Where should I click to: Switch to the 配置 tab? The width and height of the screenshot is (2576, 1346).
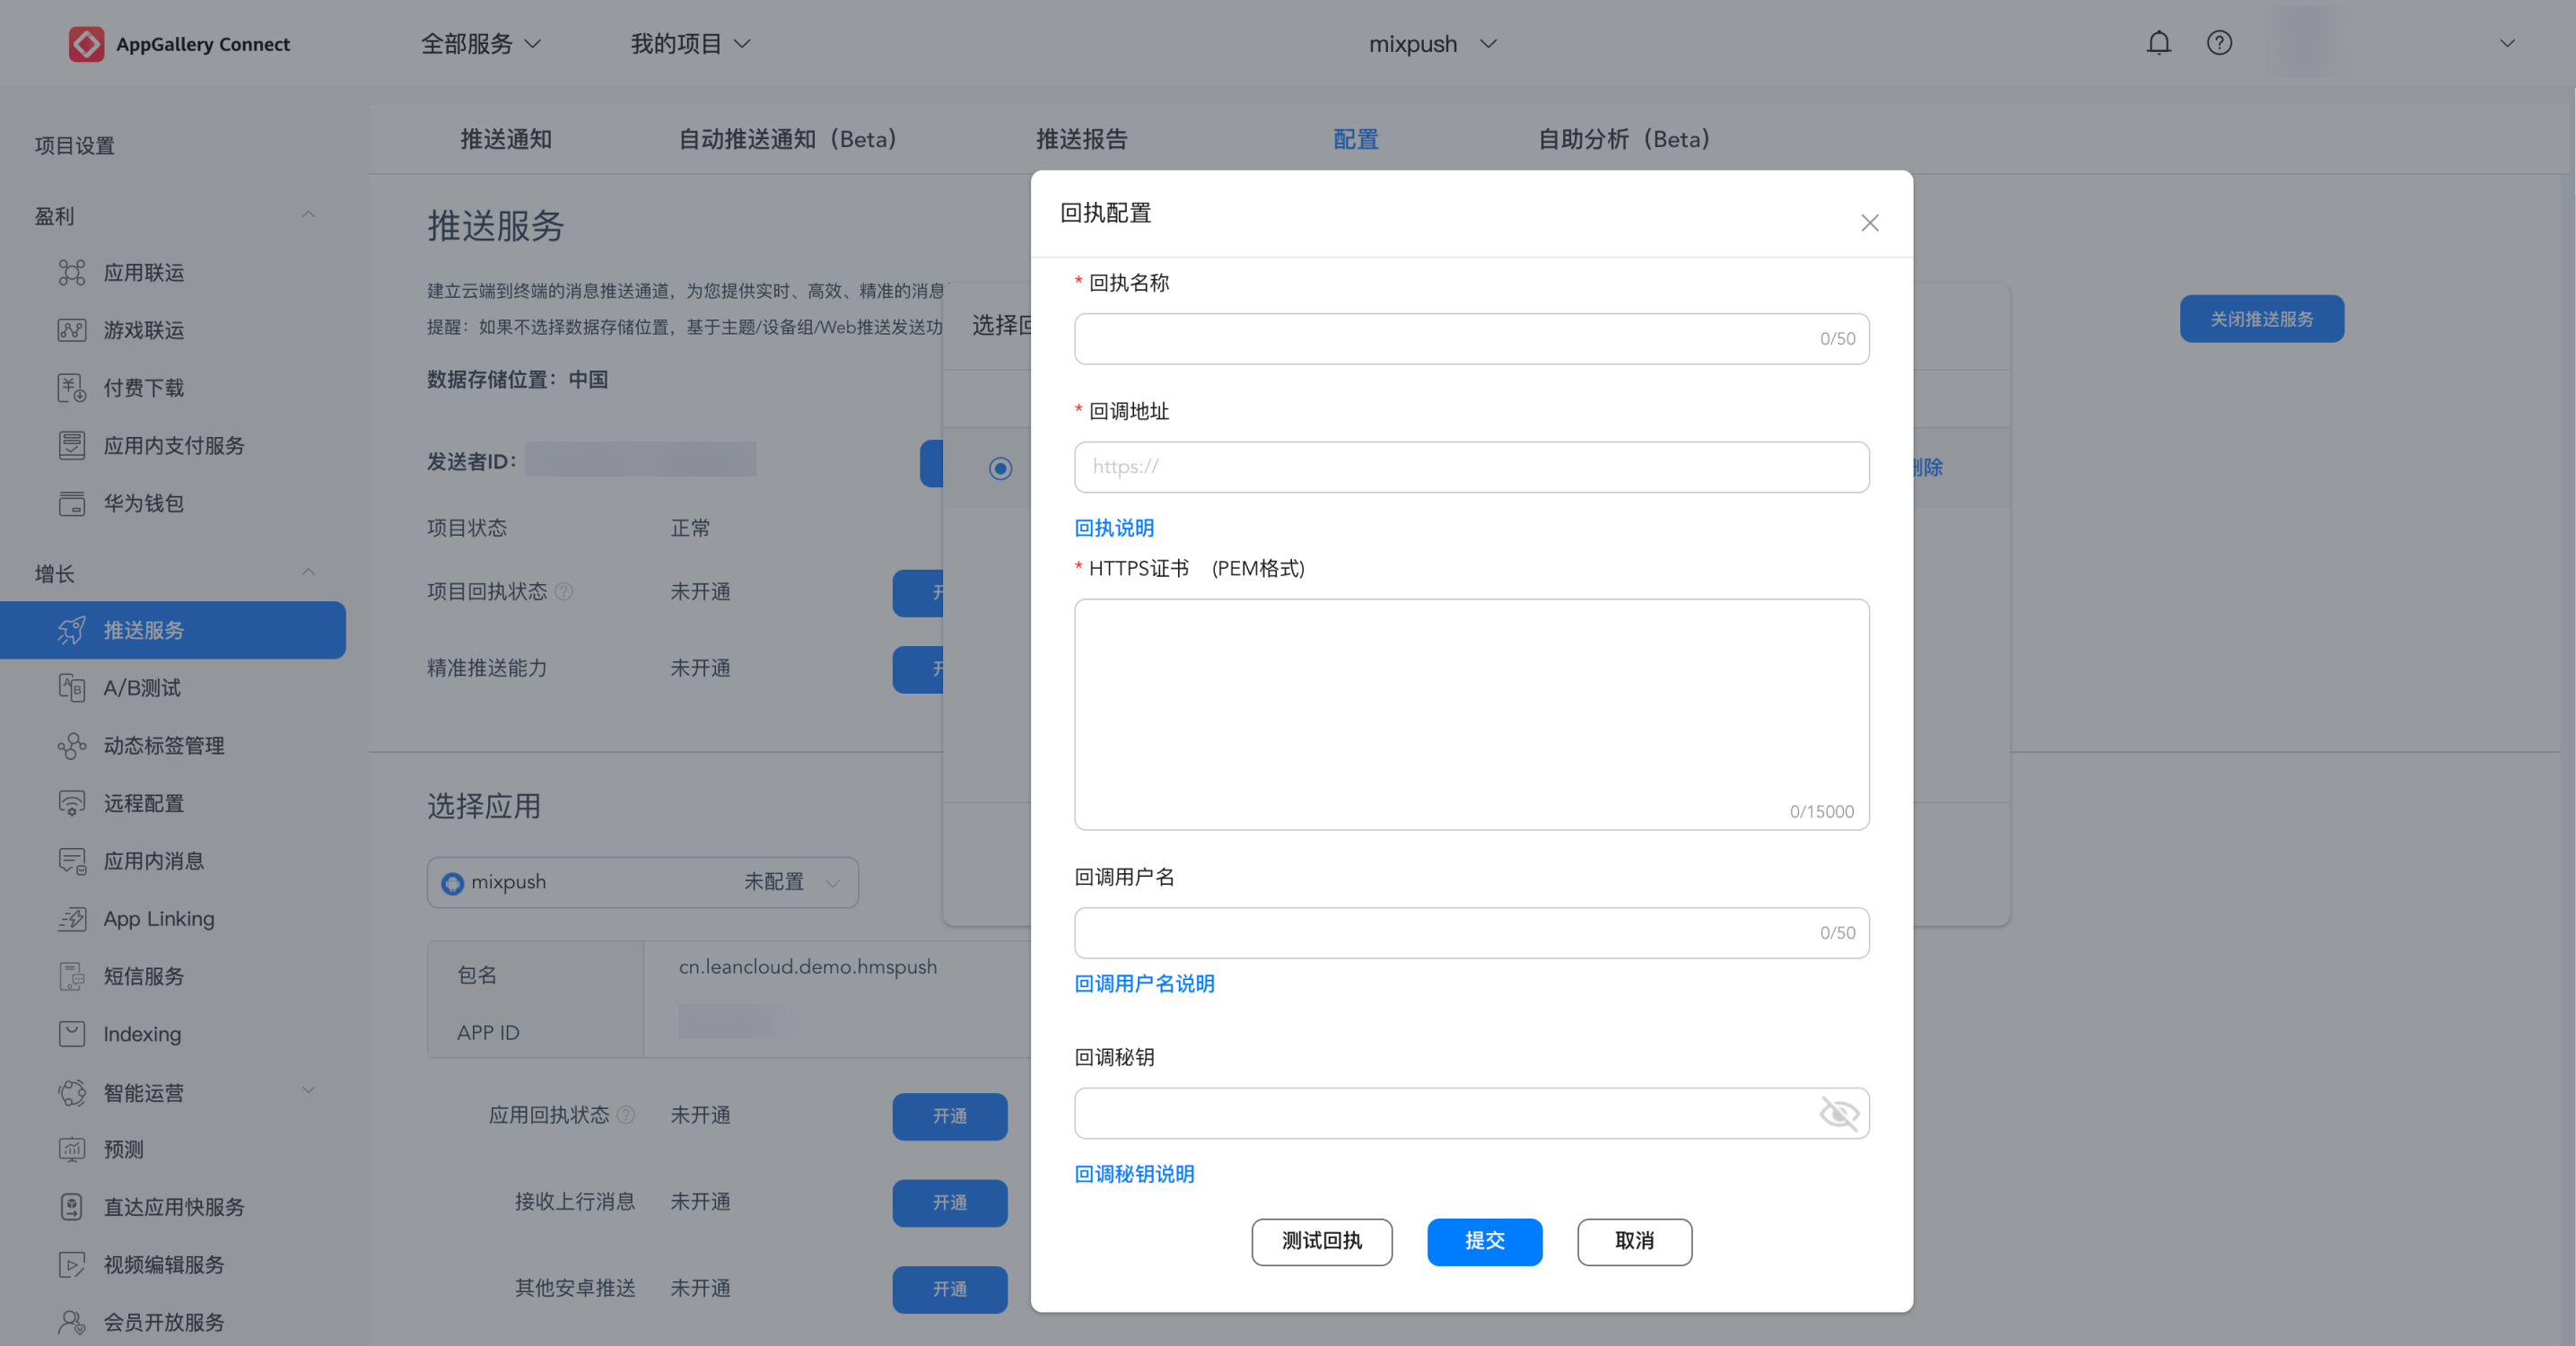[x=1356, y=139]
